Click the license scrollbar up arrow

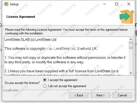(x=131, y=39)
